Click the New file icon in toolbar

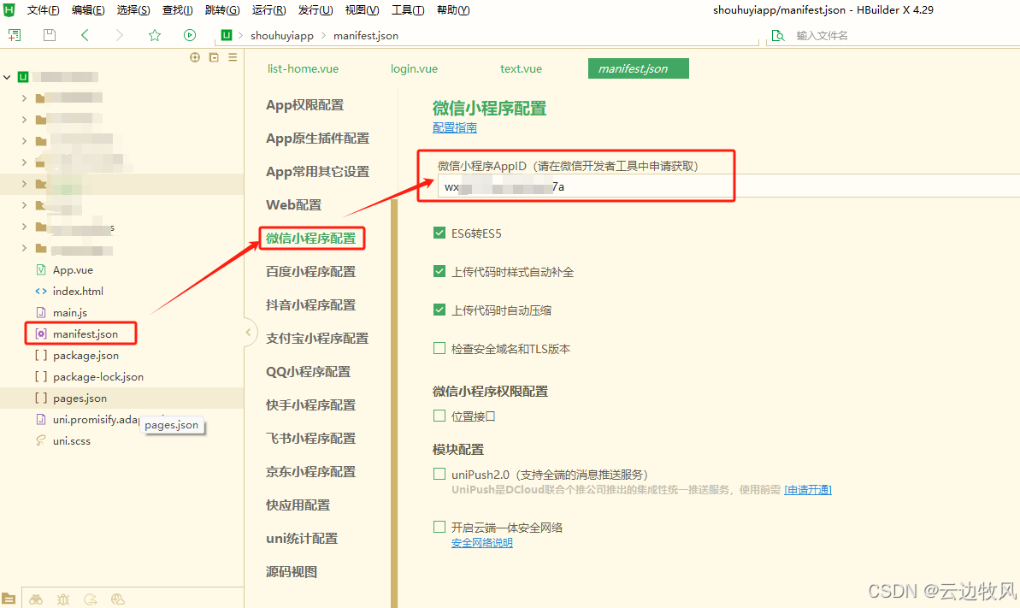click(14, 35)
